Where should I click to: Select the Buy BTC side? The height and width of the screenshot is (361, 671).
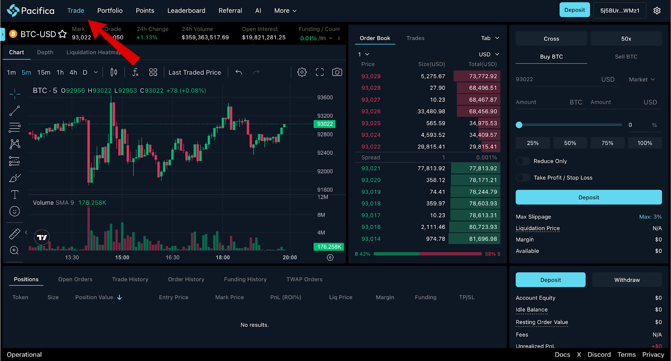coord(551,57)
